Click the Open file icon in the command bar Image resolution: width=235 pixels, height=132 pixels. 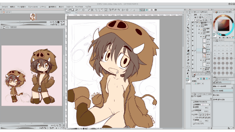[70, 10]
